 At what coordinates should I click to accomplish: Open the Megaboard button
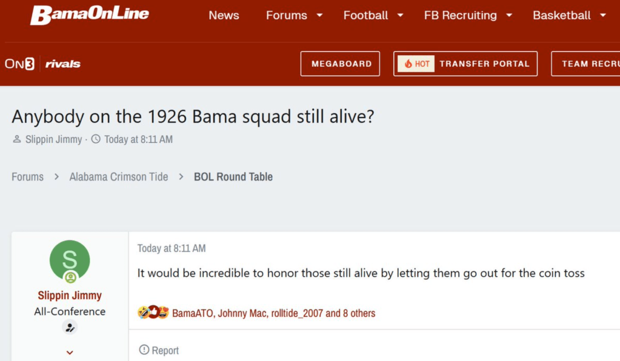pos(340,64)
